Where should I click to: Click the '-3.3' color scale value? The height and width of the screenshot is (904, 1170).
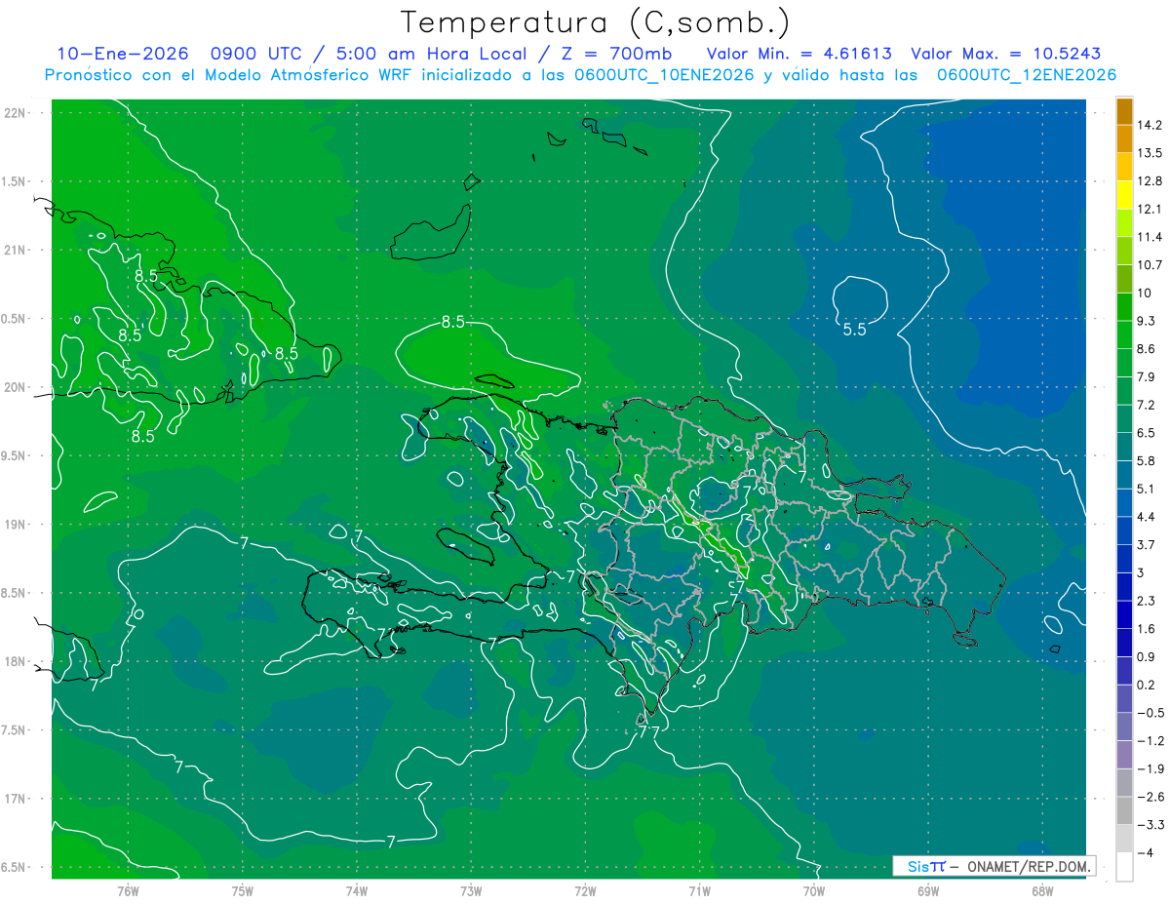tap(1150, 824)
